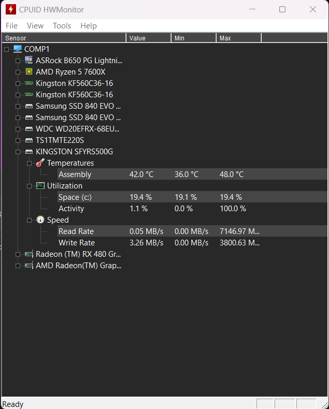Click the 48.0 °C max temperature
Screen dimensions: 329x409
[232, 174]
